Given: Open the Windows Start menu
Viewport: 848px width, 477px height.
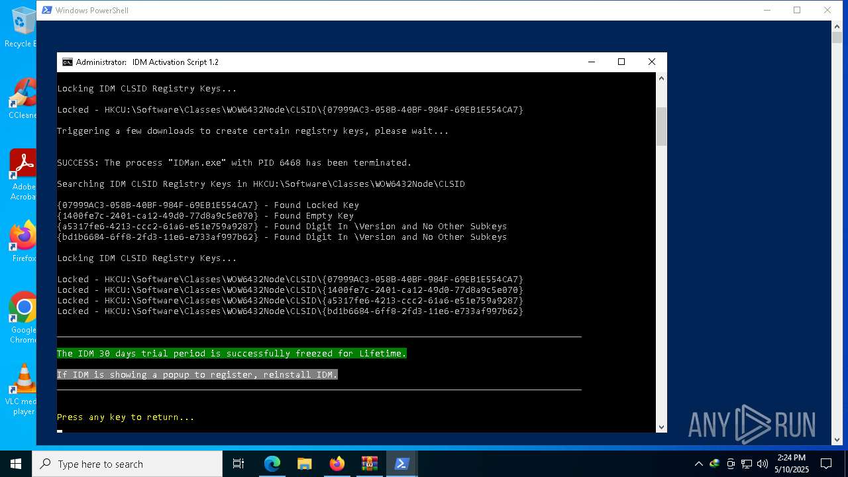Looking at the screenshot, I should (x=16, y=464).
